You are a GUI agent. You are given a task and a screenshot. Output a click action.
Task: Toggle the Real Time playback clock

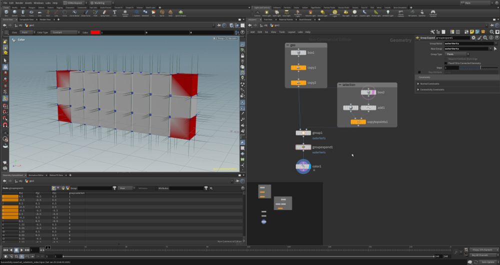pyautogui.click(x=21, y=256)
